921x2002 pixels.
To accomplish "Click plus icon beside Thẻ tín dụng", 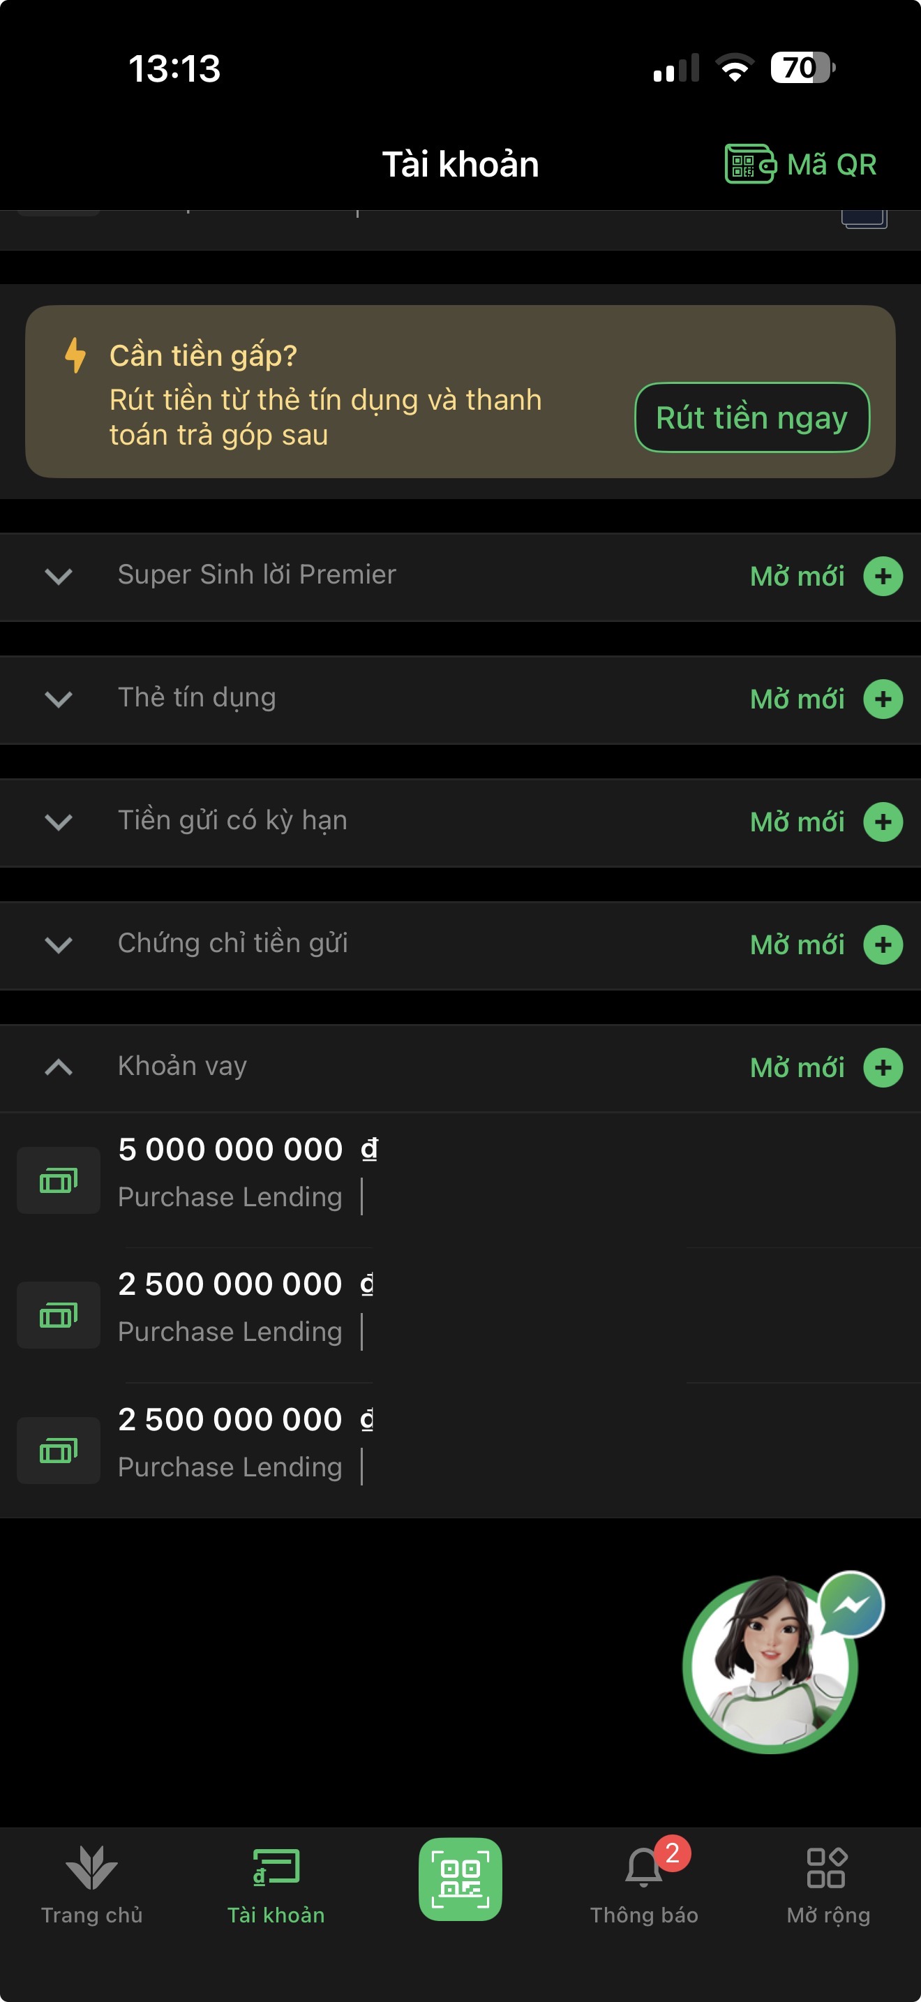I will click(883, 699).
